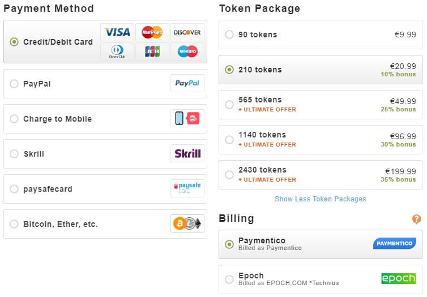Click the 10% bonus label
The height and width of the screenshot is (297, 427).
399,74
